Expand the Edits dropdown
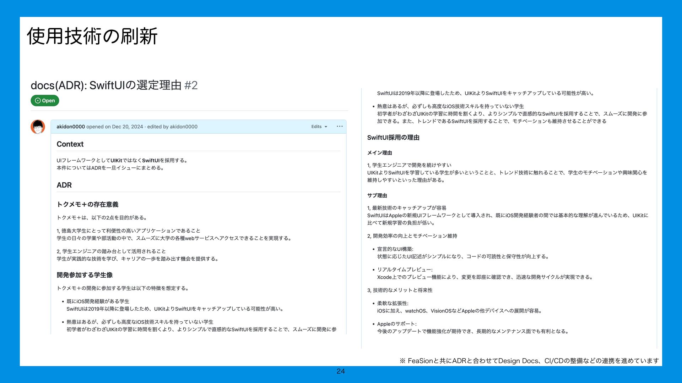Screen dimensions: 682x383 [x=319, y=127]
